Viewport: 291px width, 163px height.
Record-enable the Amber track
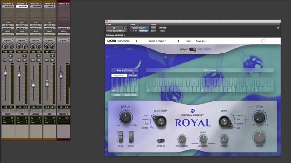[x=39, y=56]
